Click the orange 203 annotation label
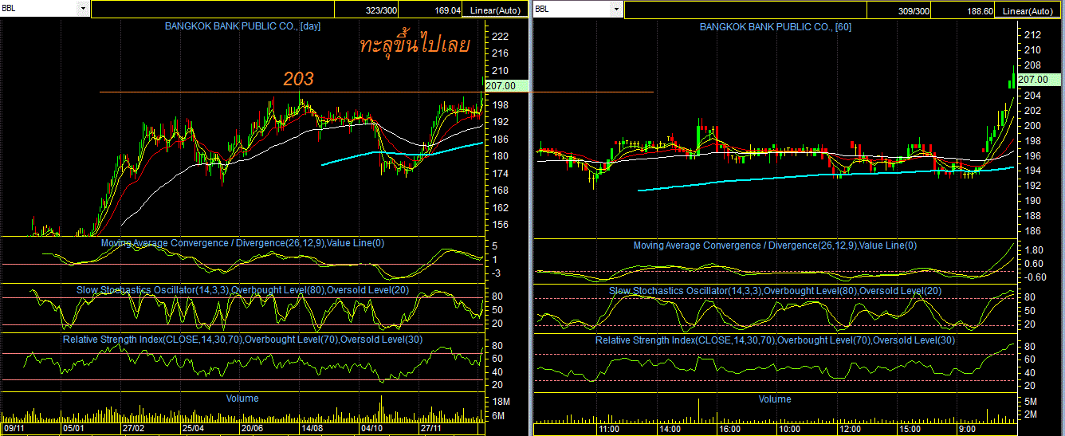This screenshot has height=436, width=1065. pos(299,79)
